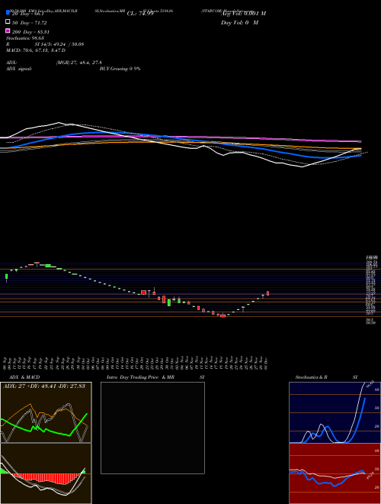The width and height of the screenshot is (381, 504).
Task: Select the RSI 14/5 value text
Action: point(61,44)
